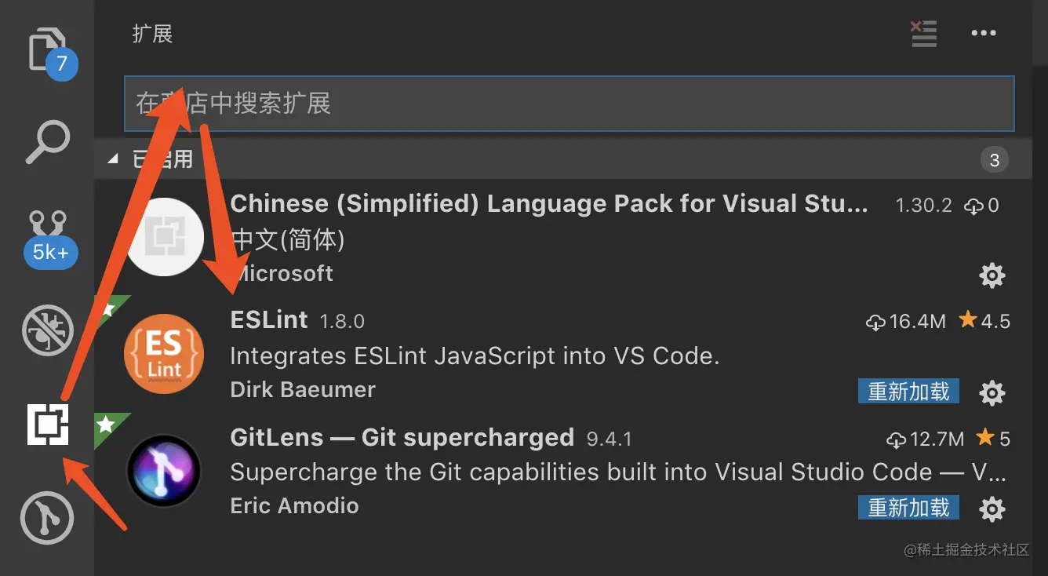Open the Explorer files icon
This screenshot has width=1048, height=576.
click(x=47, y=49)
